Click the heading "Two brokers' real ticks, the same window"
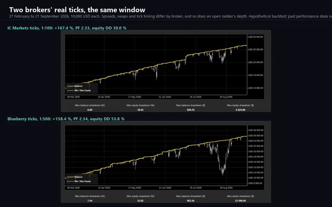Viewport: 332px width, 207px height. [x=77, y=10]
